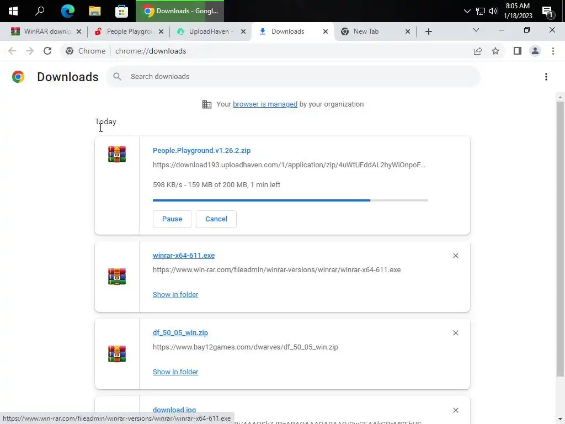The height and width of the screenshot is (424, 565).
Task: Close the People Playground tab
Action: 161,31
